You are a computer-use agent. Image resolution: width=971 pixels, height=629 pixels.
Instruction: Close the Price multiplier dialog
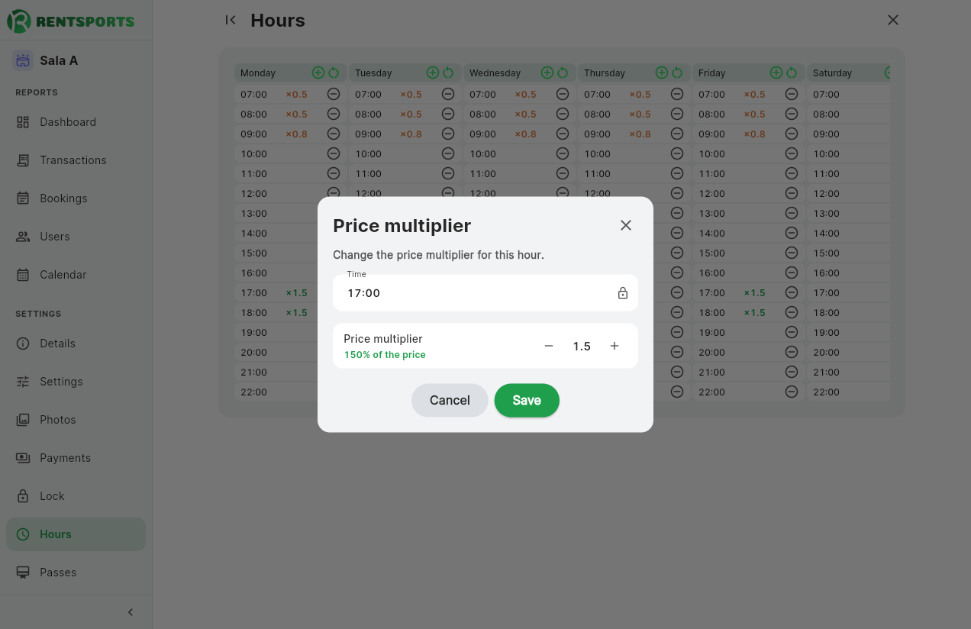pyautogui.click(x=626, y=225)
